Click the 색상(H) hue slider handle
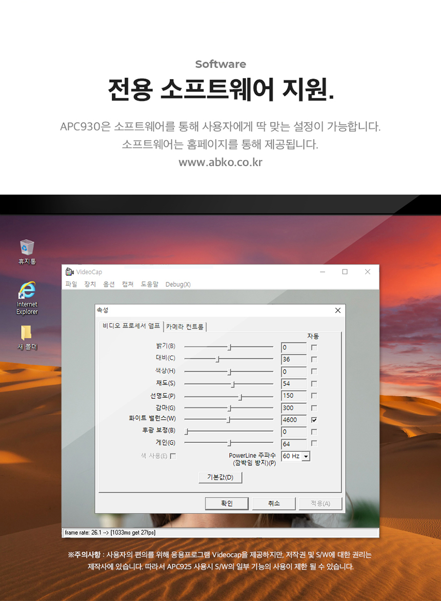441x601 pixels. coord(229,372)
